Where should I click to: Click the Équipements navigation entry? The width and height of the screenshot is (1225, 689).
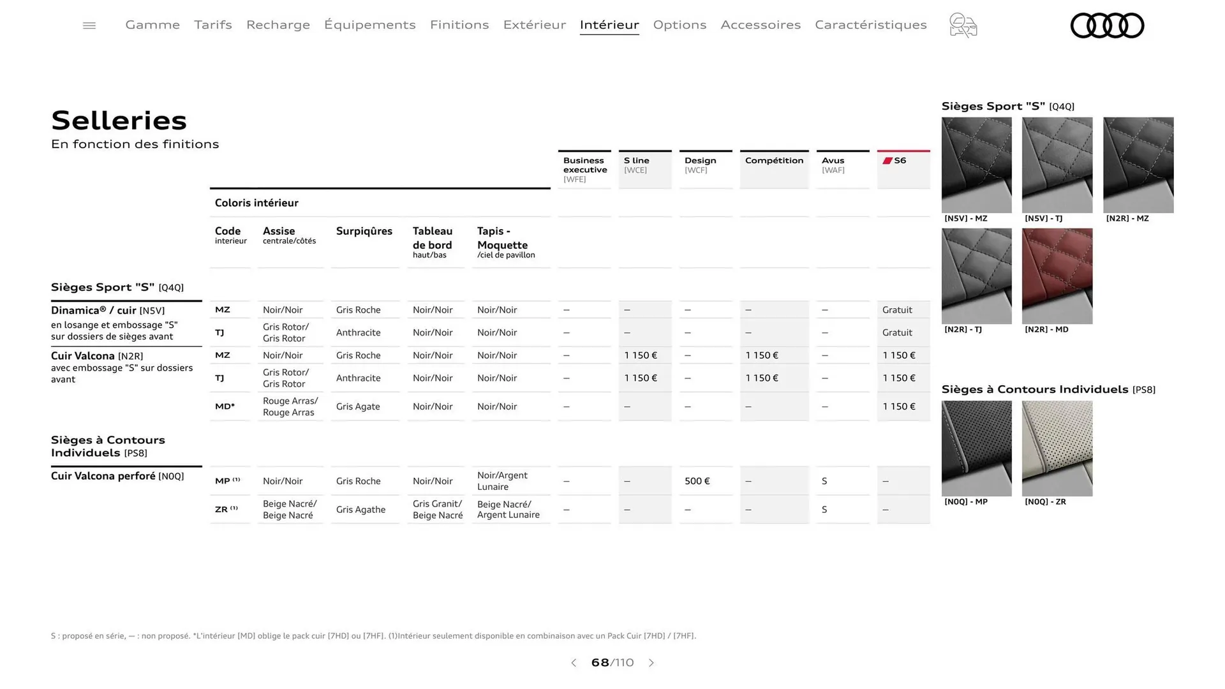[x=370, y=25]
